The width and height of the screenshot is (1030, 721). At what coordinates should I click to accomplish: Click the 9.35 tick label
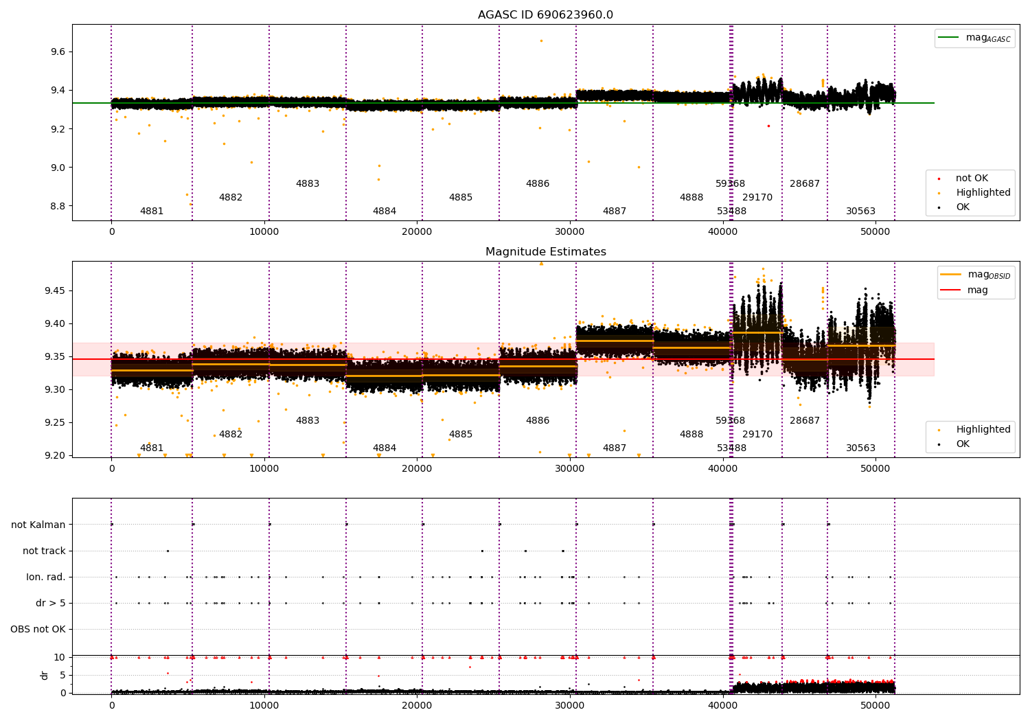click(54, 357)
